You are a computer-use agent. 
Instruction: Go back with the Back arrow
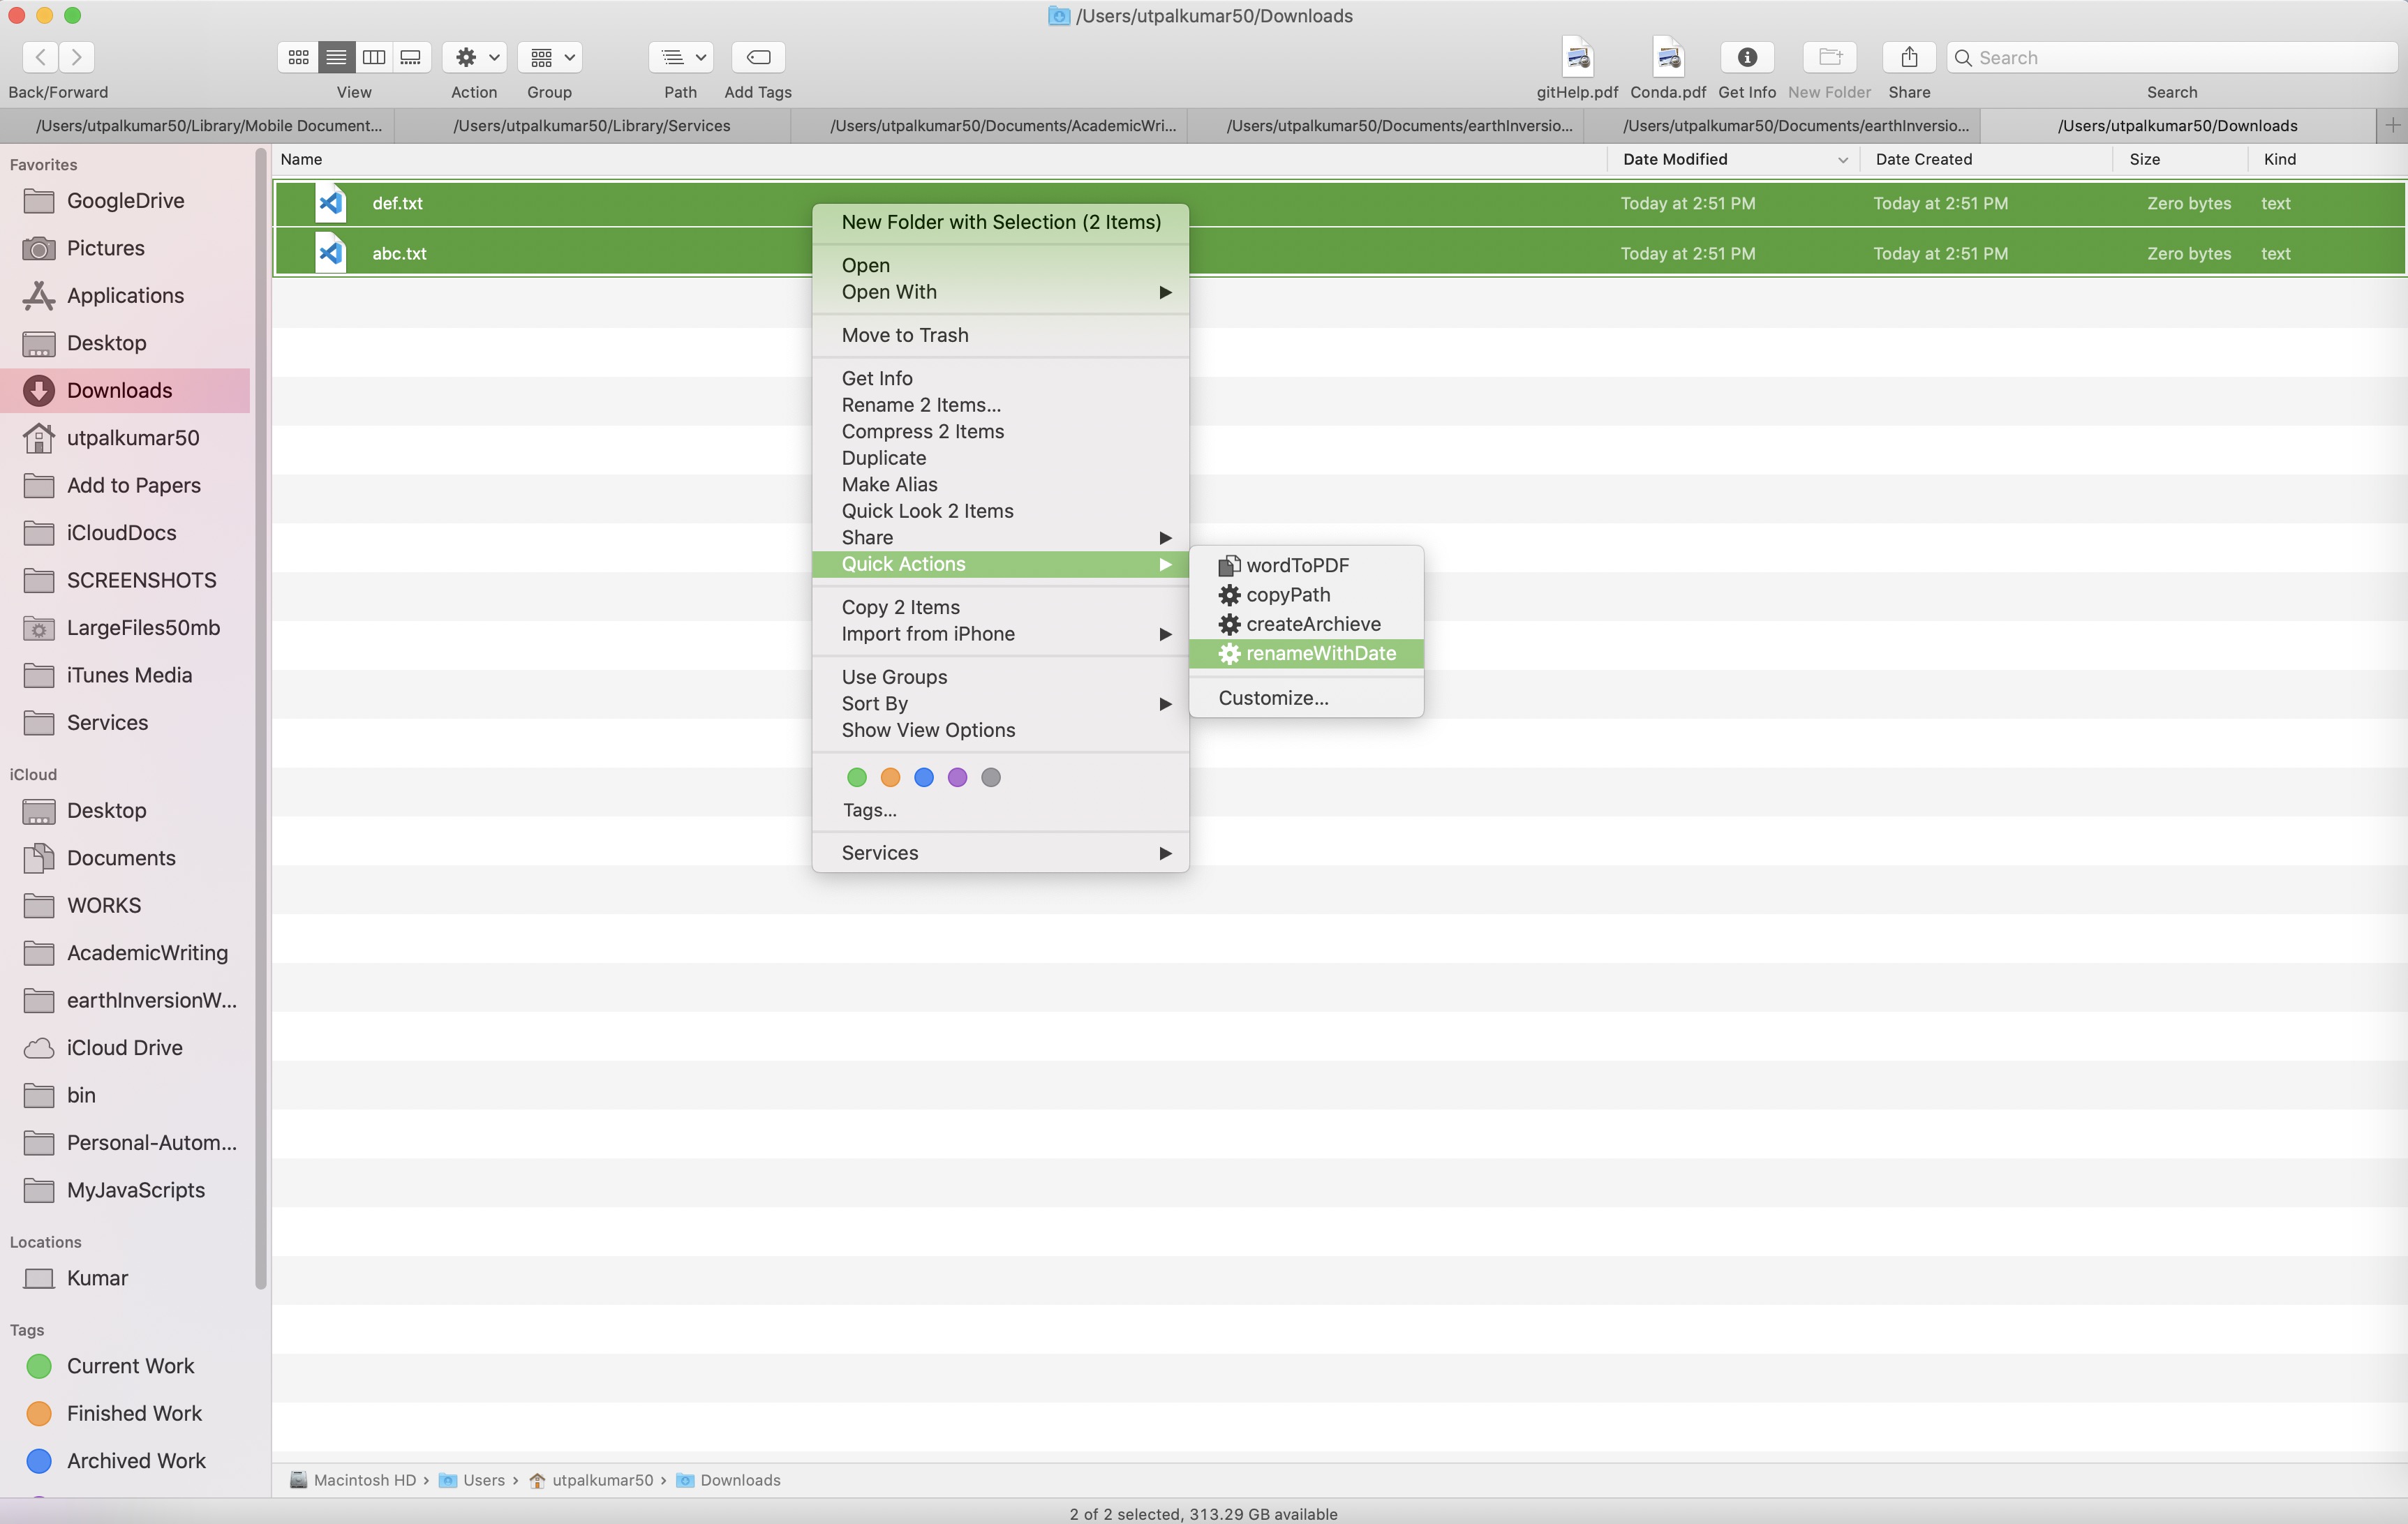coord(40,57)
